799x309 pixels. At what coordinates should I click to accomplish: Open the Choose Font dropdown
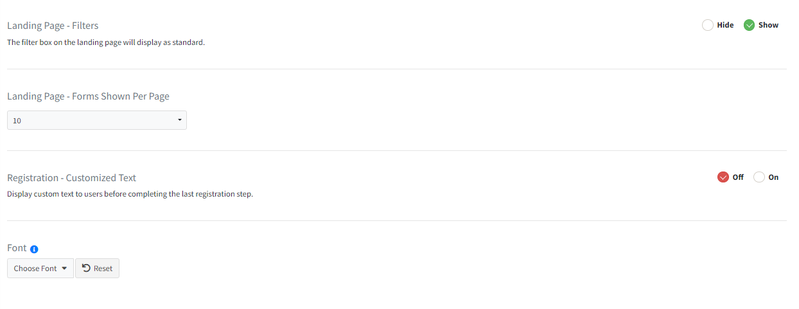pyautogui.click(x=40, y=269)
